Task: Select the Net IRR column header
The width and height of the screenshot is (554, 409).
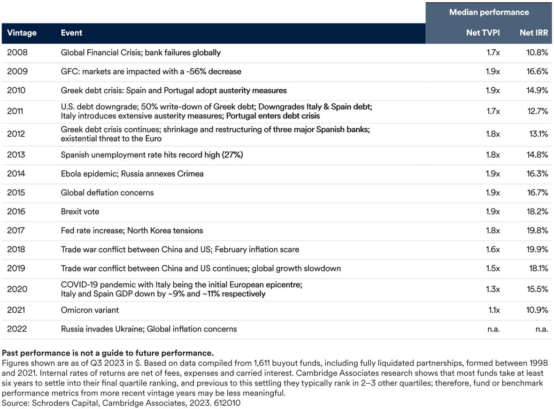Action: coord(533,33)
